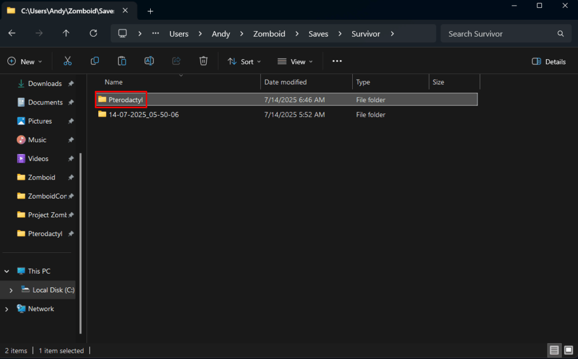Image resolution: width=578 pixels, height=359 pixels.
Task: Select Network in the navigation tree
Action: coord(41,309)
